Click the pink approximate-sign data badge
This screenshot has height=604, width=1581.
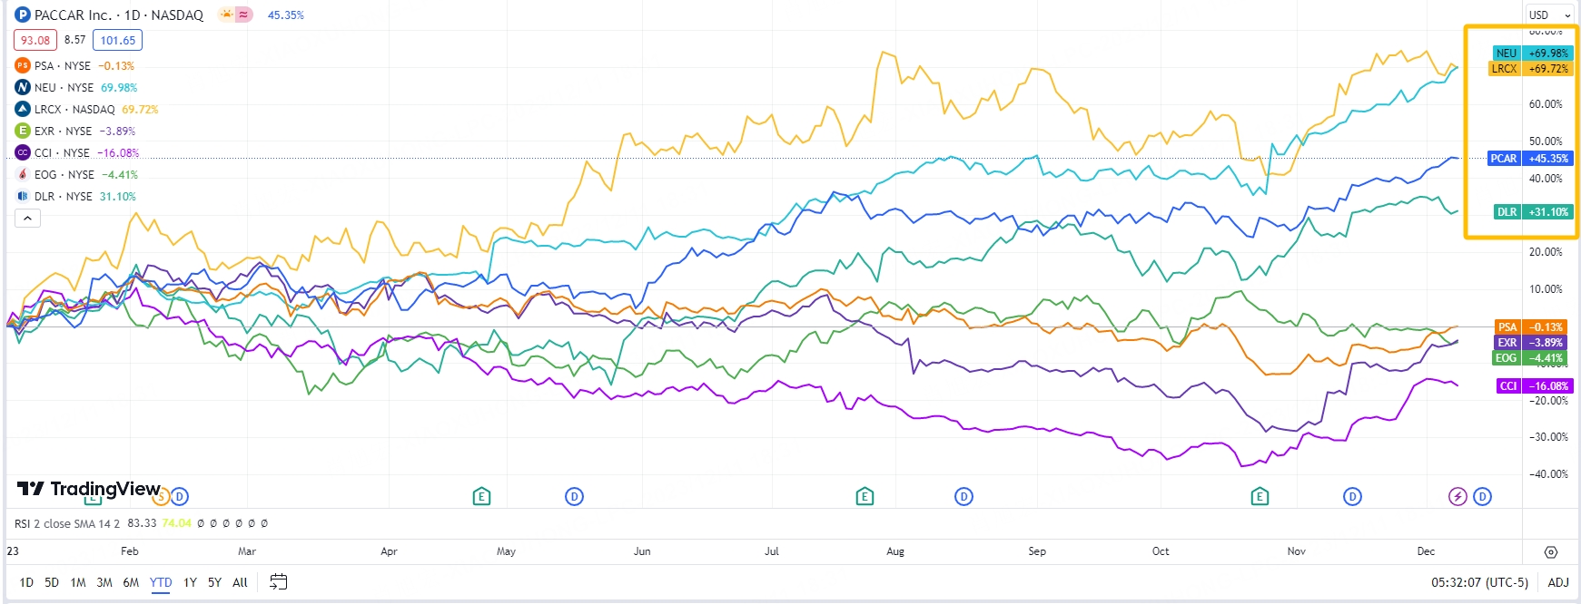pyautogui.click(x=244, y=15)
